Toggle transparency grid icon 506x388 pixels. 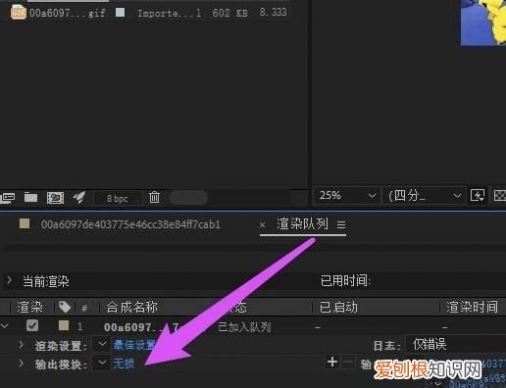pos(500,196)
